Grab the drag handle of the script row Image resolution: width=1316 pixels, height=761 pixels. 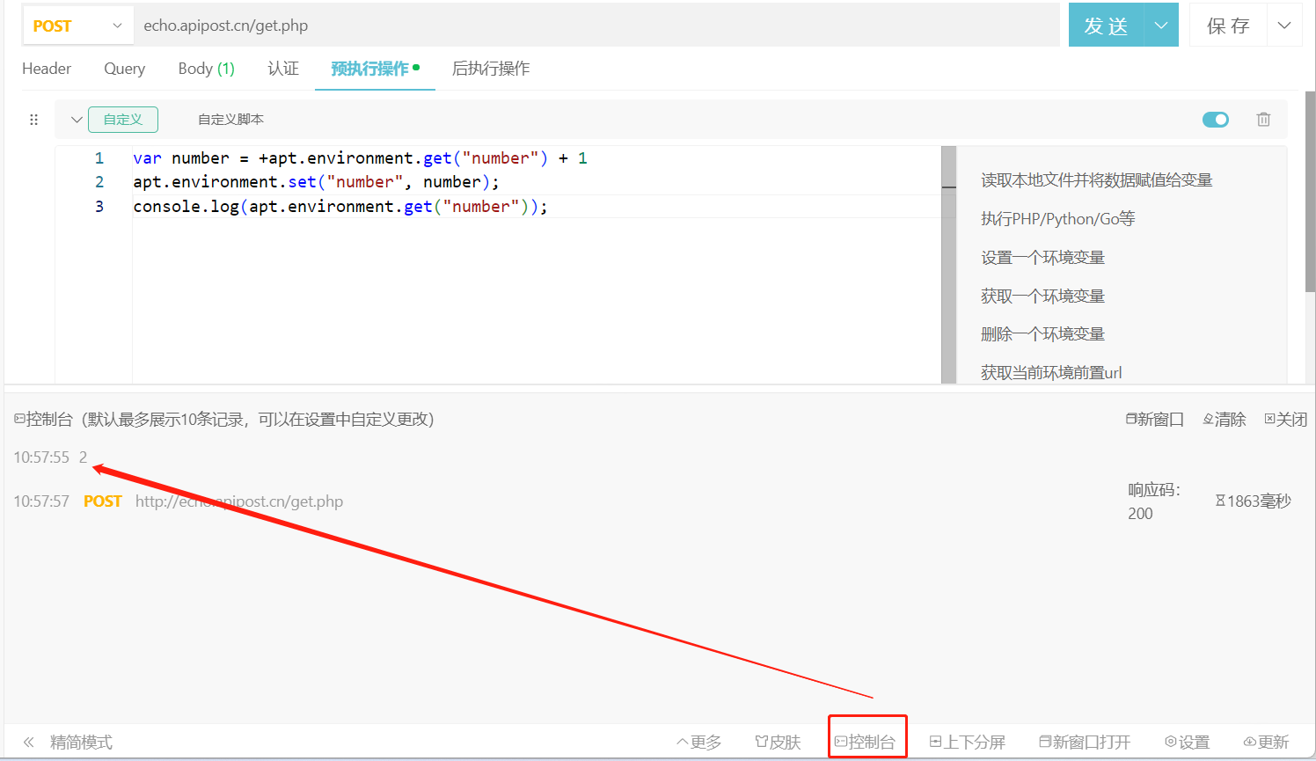(x=34, y=120)
